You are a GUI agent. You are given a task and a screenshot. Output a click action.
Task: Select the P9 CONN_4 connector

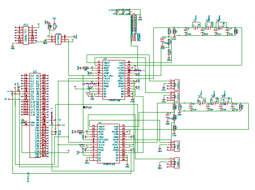[177, 97]
